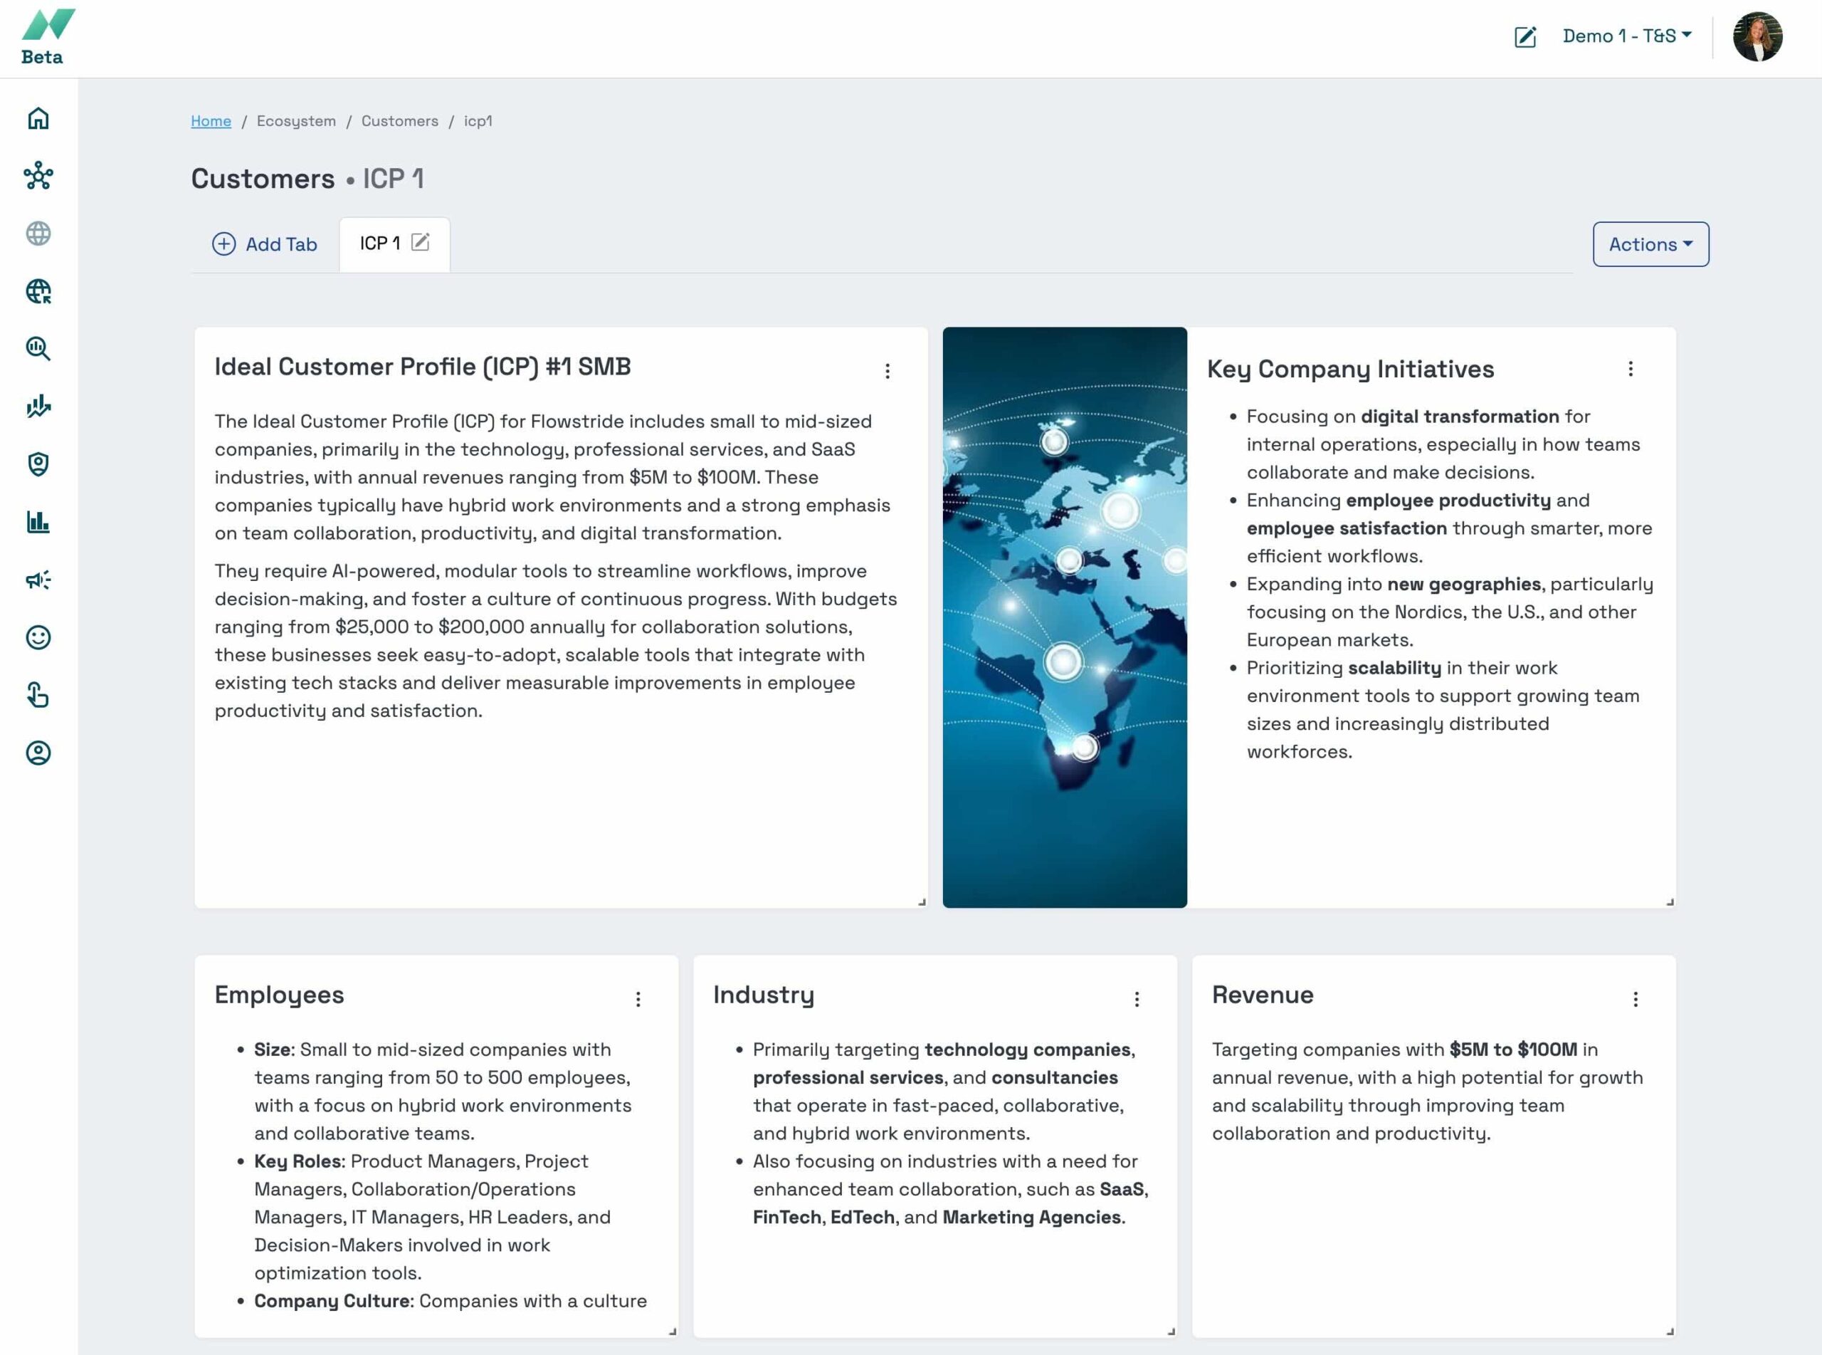Click the world map image tile
Viewport: 1822px width, 1355px height.
click(1064, 617)
